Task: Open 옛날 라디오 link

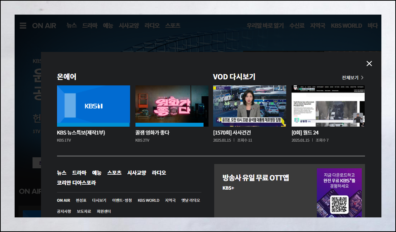Action: click(x=191, y=200)
